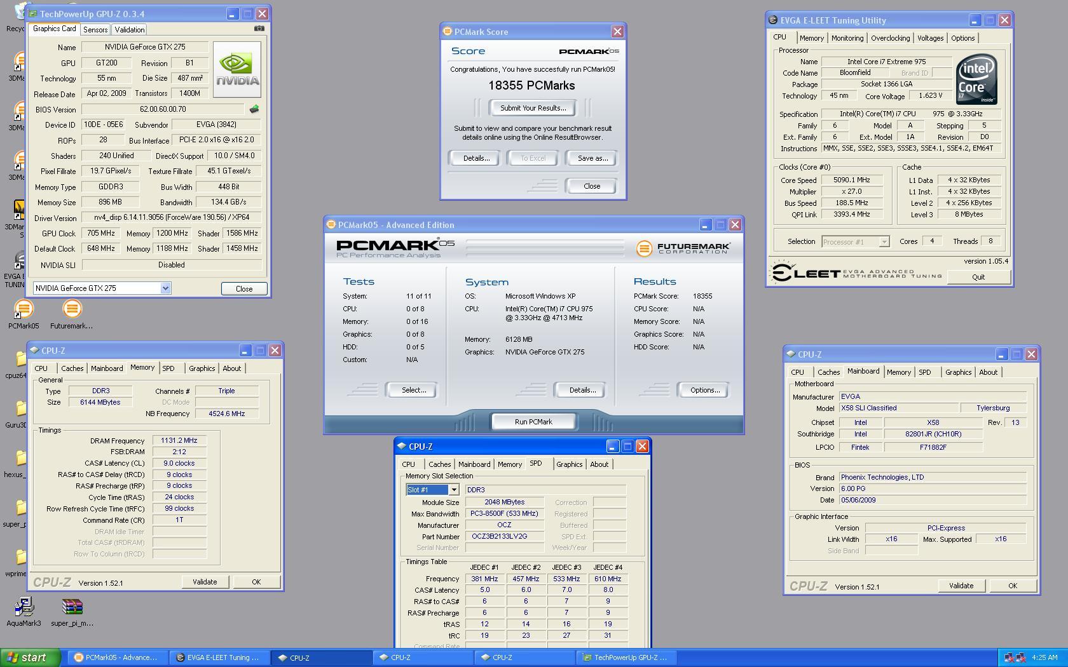
Task: Click the Futuremark Corporation logo in PCMark05
Action: tap(683, 248)
